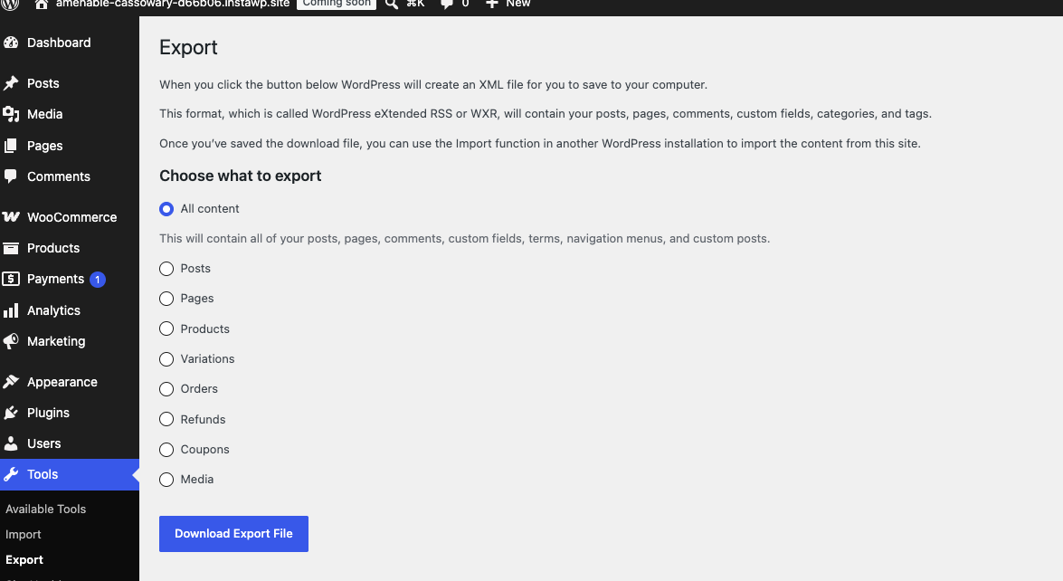The height and width of the screenshot is (581, 1063).
Task: Select the Media export radio button
Action: tap(166, 480)
